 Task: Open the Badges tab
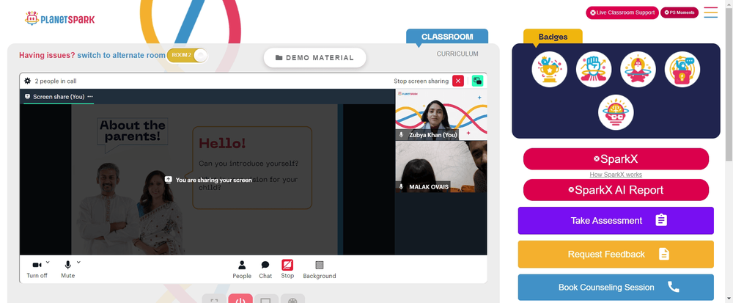pos(553,37)
